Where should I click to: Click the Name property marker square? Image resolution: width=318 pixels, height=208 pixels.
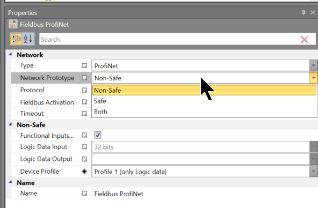(84, 193)
